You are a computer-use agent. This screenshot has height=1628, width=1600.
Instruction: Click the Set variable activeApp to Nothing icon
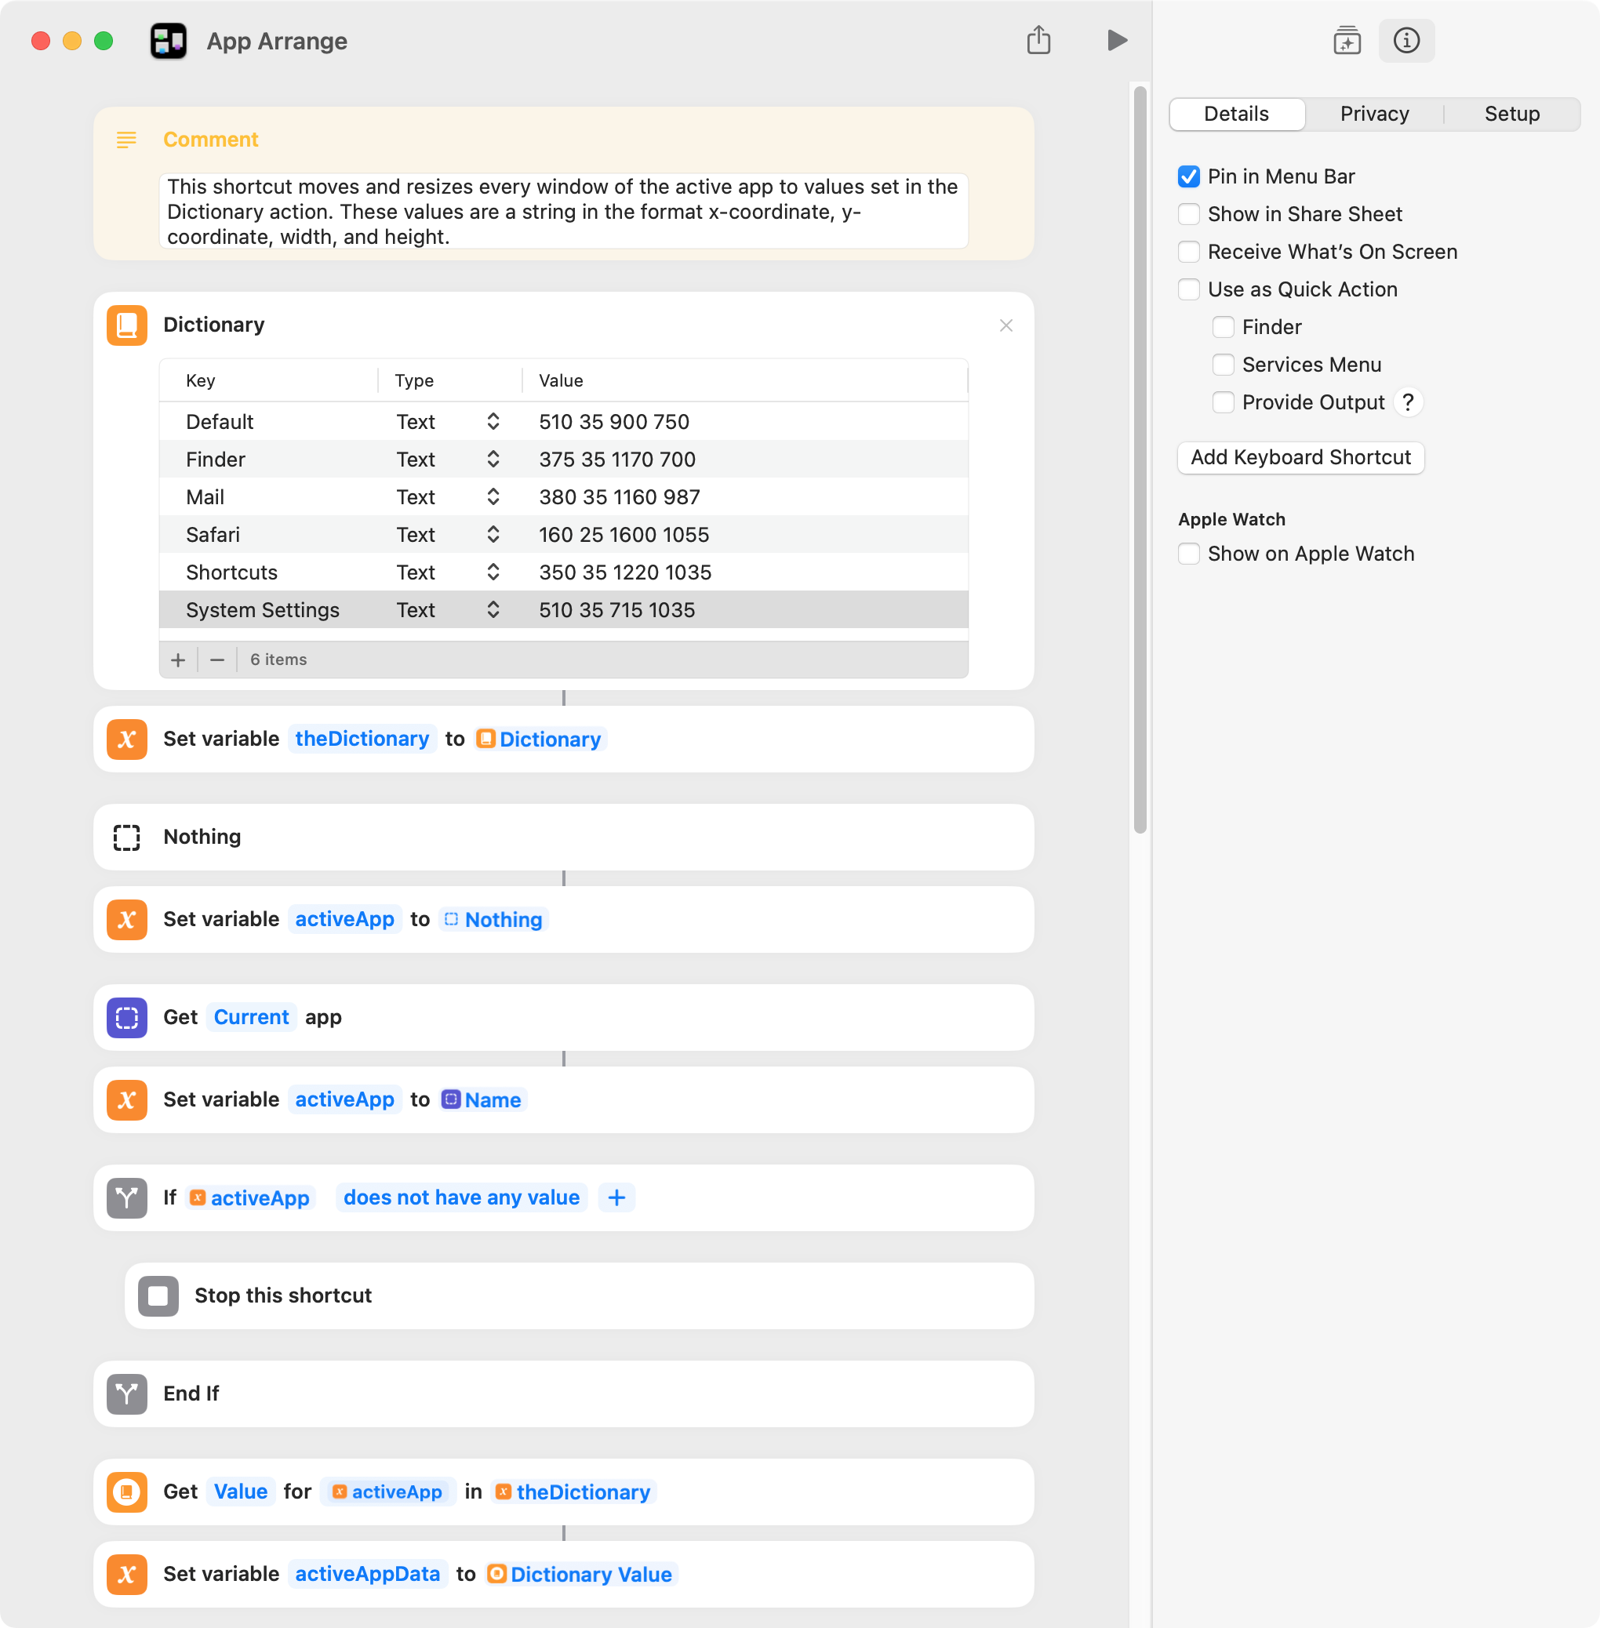127,920
